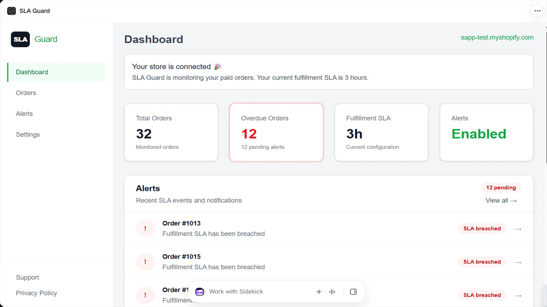The height and width of the screenshot is (307, 547).
Task: Open the Privacy Policy link
Action: 36,293
